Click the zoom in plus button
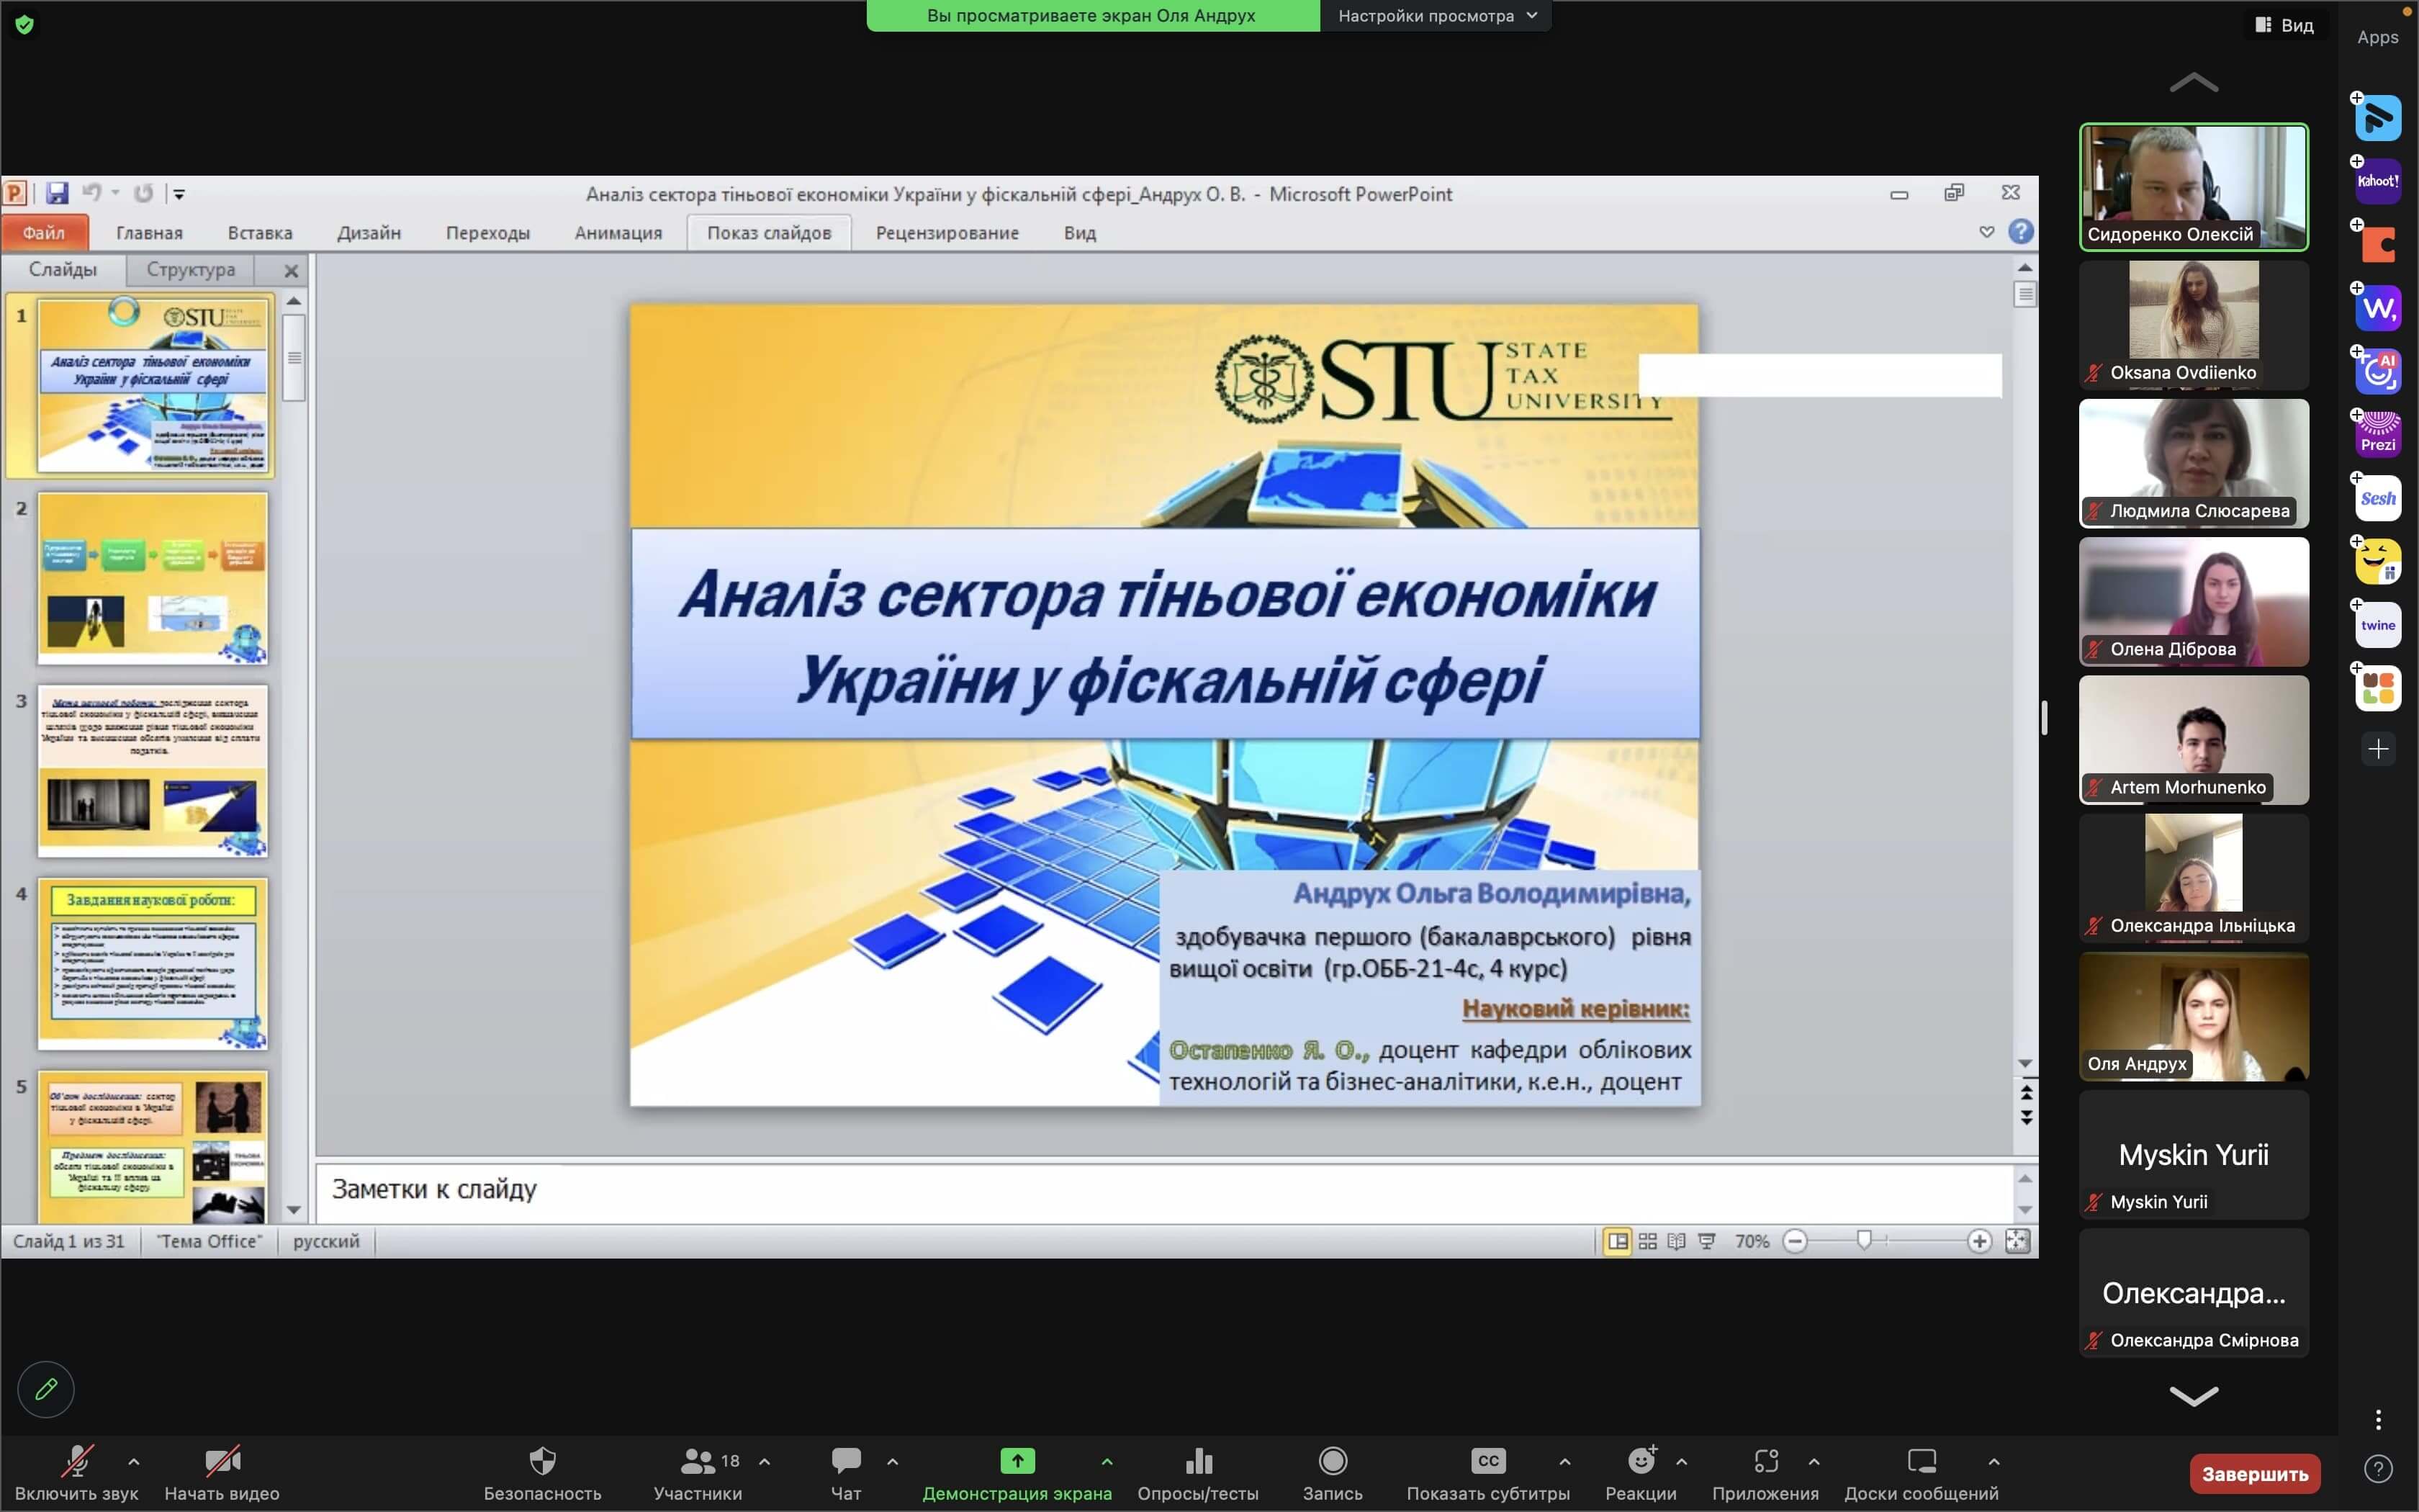2419x1512 pixels. click(1978, 1241)
